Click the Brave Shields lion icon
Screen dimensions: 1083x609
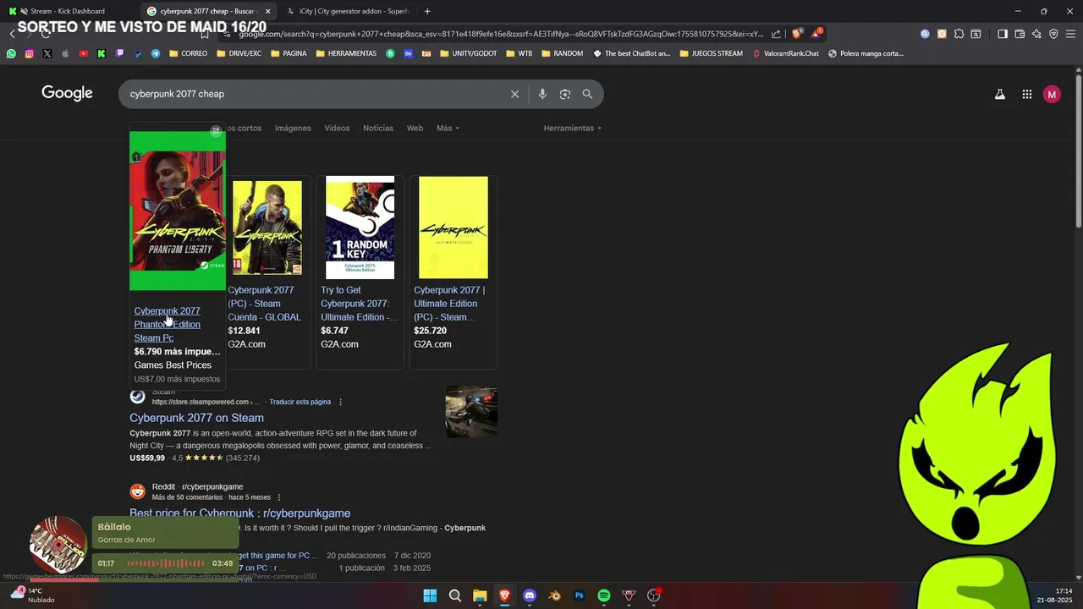pyautogui.click(x=796, y=34)
